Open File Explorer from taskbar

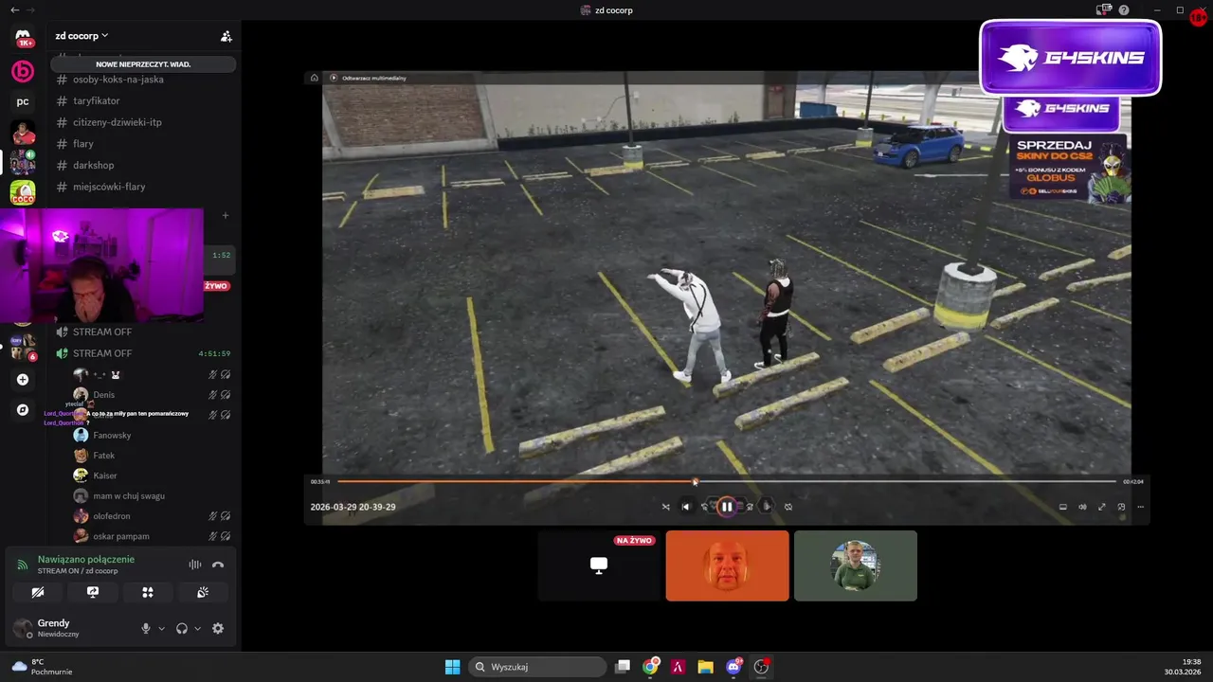705,667
